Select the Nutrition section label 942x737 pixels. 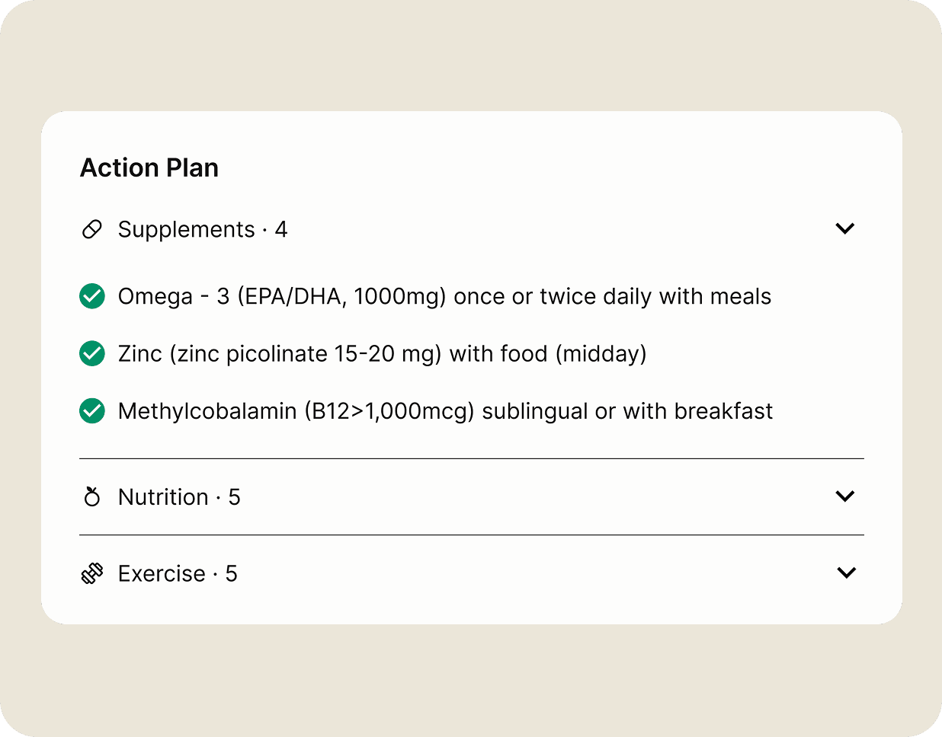click(x=163, y=497)
